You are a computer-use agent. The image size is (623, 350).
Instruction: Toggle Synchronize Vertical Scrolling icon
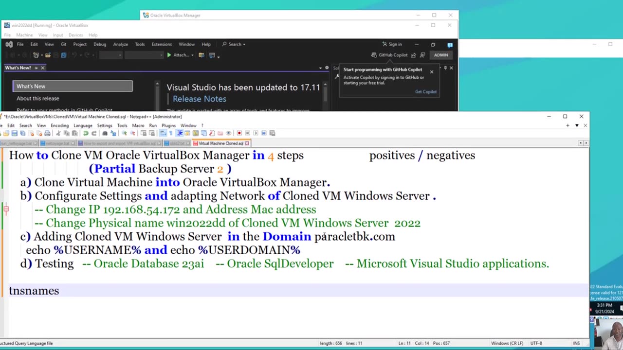[144, 133]
